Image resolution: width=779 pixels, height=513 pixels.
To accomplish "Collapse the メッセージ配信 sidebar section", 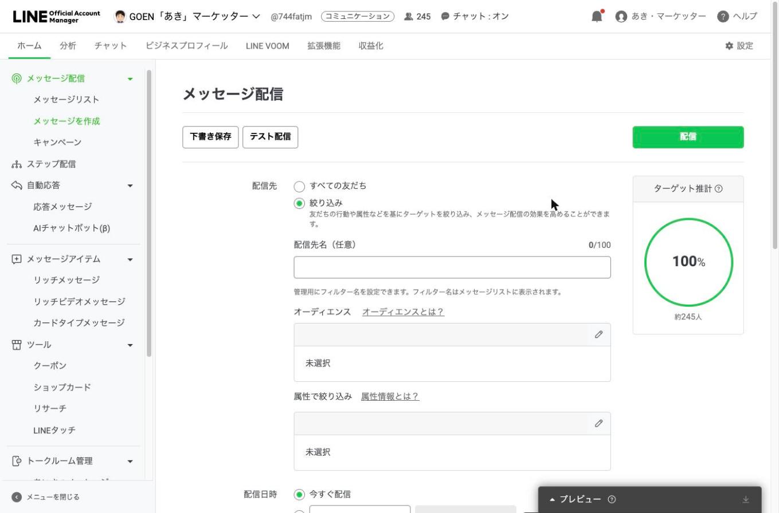I will click(x=130, y=79).
